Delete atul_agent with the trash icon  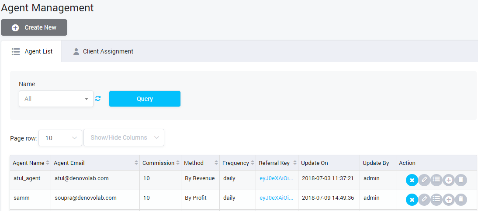click(x=461, y=180)
